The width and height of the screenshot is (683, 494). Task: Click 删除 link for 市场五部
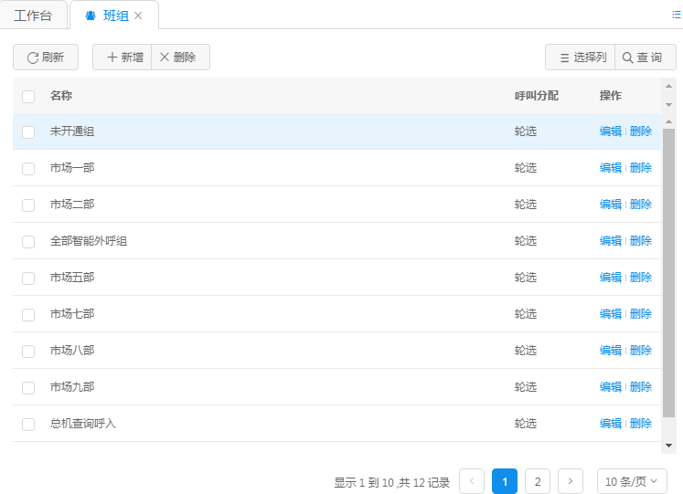[x=640, y=278]
